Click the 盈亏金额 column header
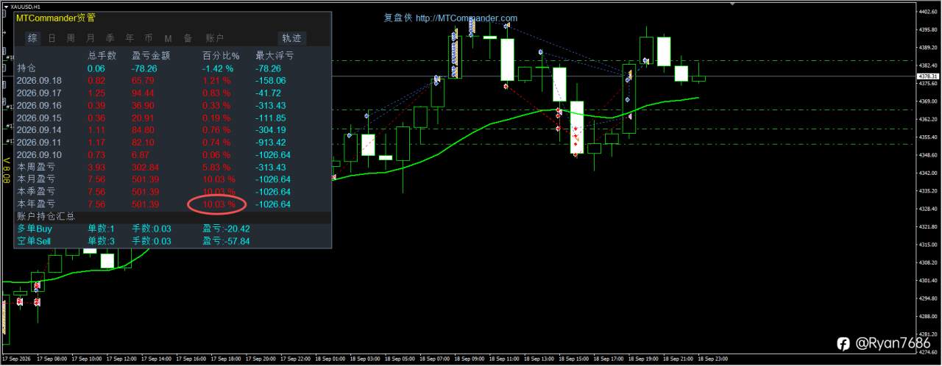The image size is (942, 366). pos(151,55)
